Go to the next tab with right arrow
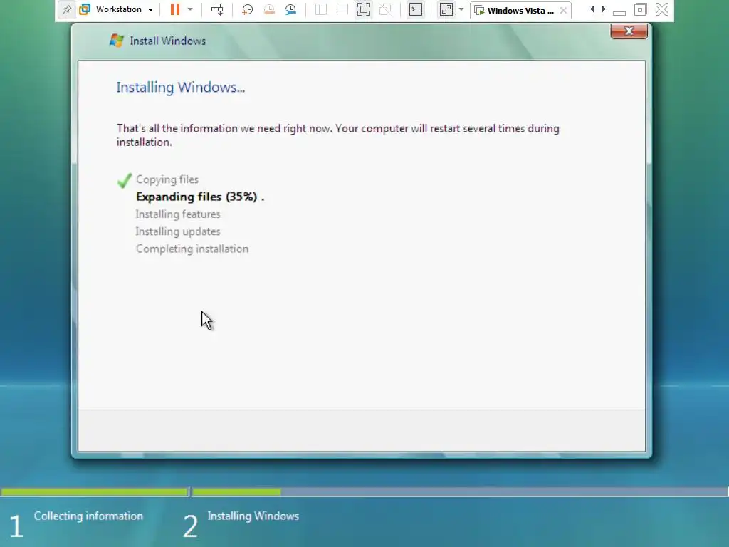The height and width of the screenshot is (547, 729). click(604, 9)
